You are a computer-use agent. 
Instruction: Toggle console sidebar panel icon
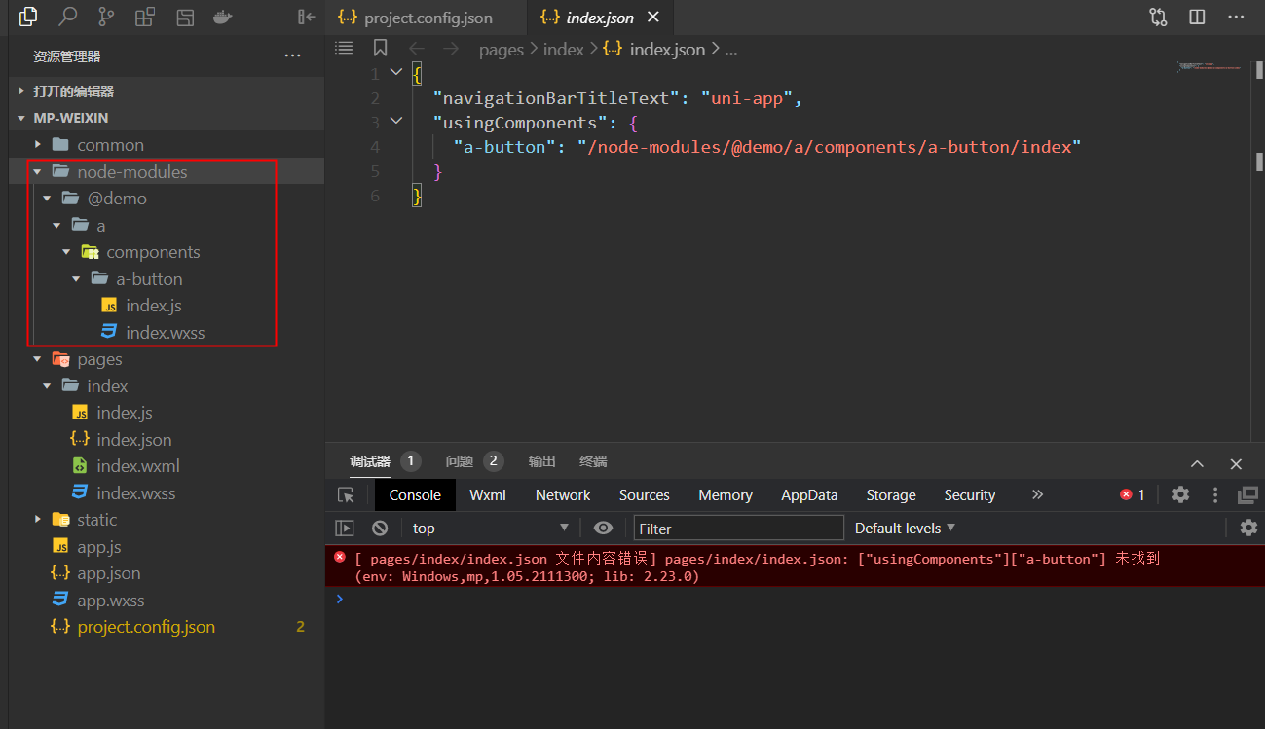(345, 528)
